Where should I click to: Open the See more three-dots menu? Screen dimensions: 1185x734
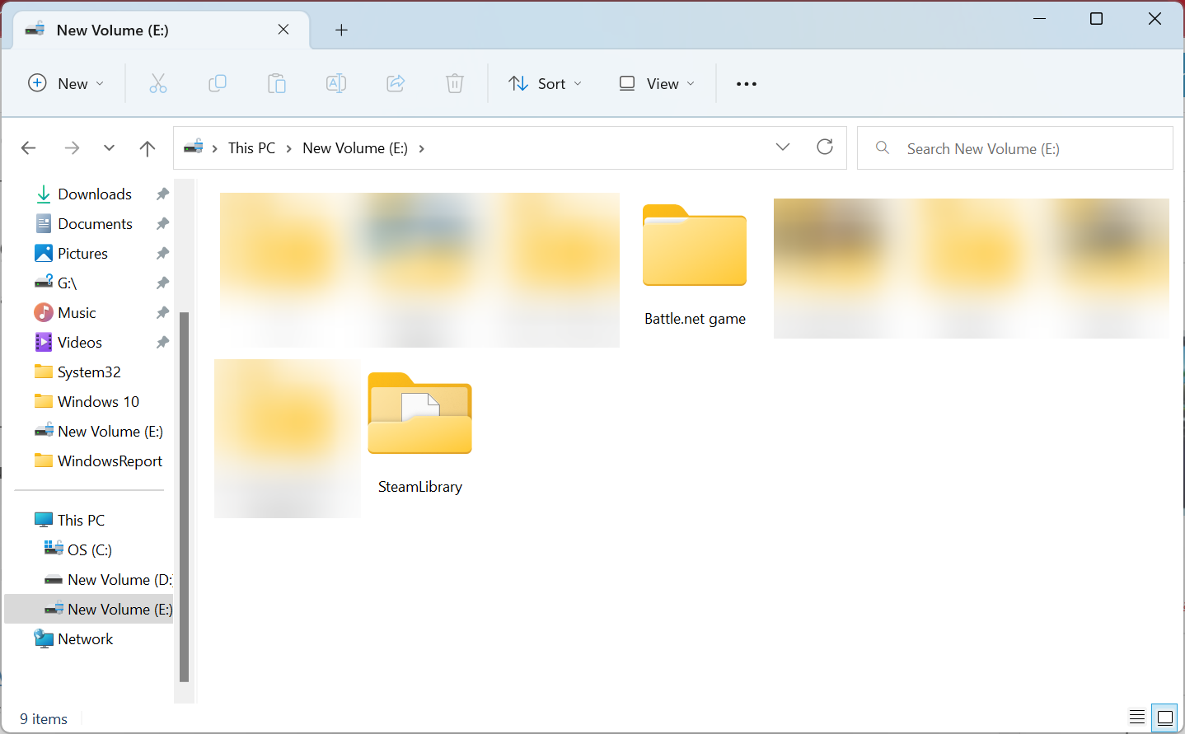point(747,84)
